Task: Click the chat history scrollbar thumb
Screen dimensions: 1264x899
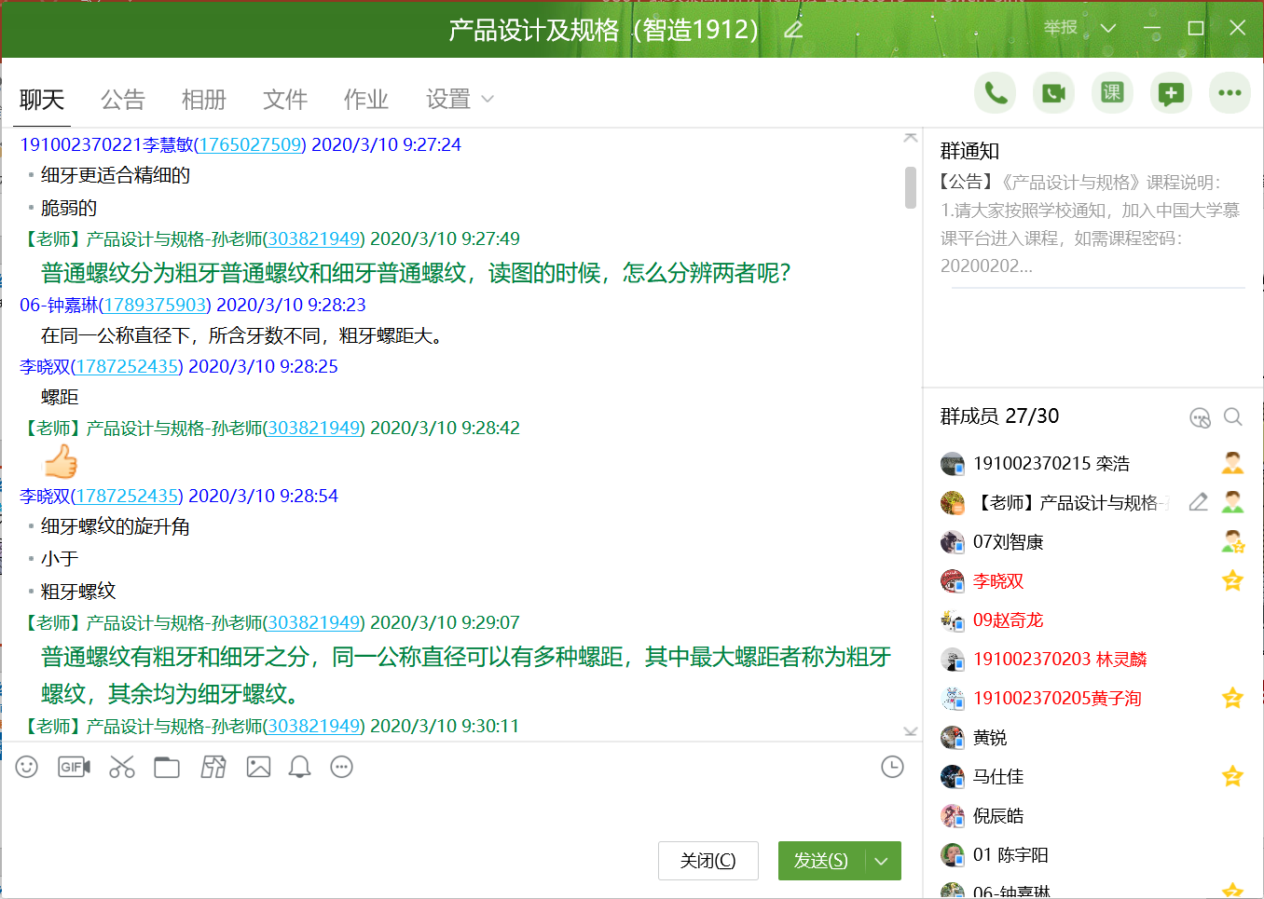Action: point(911,187)
